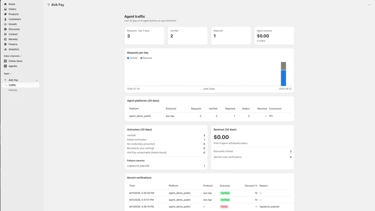
Task: Open Analytics section
Action: pyautogui.click(x=14, y=49)
